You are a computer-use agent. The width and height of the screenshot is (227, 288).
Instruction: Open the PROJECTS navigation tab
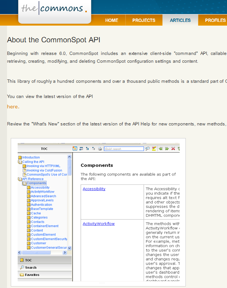(144, 20)
